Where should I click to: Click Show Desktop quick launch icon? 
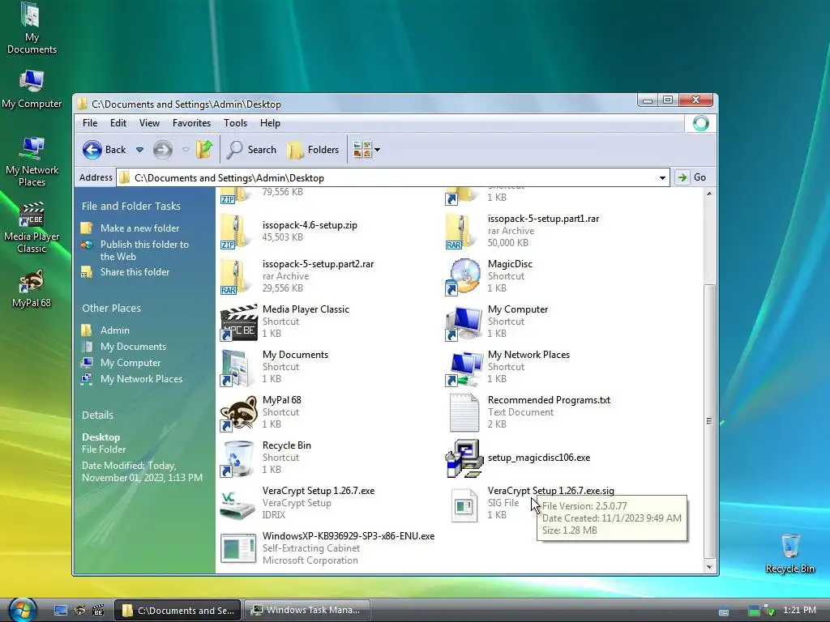point(61,611)
